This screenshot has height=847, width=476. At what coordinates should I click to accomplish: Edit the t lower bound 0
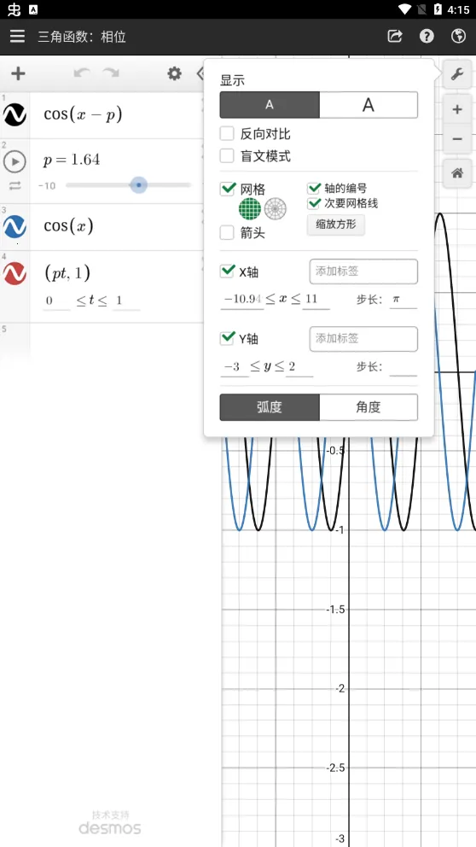[x=56, y=301]
